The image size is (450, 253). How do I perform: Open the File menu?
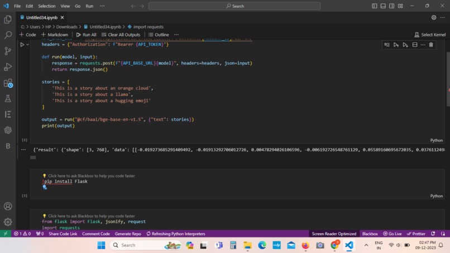(17, 6)
